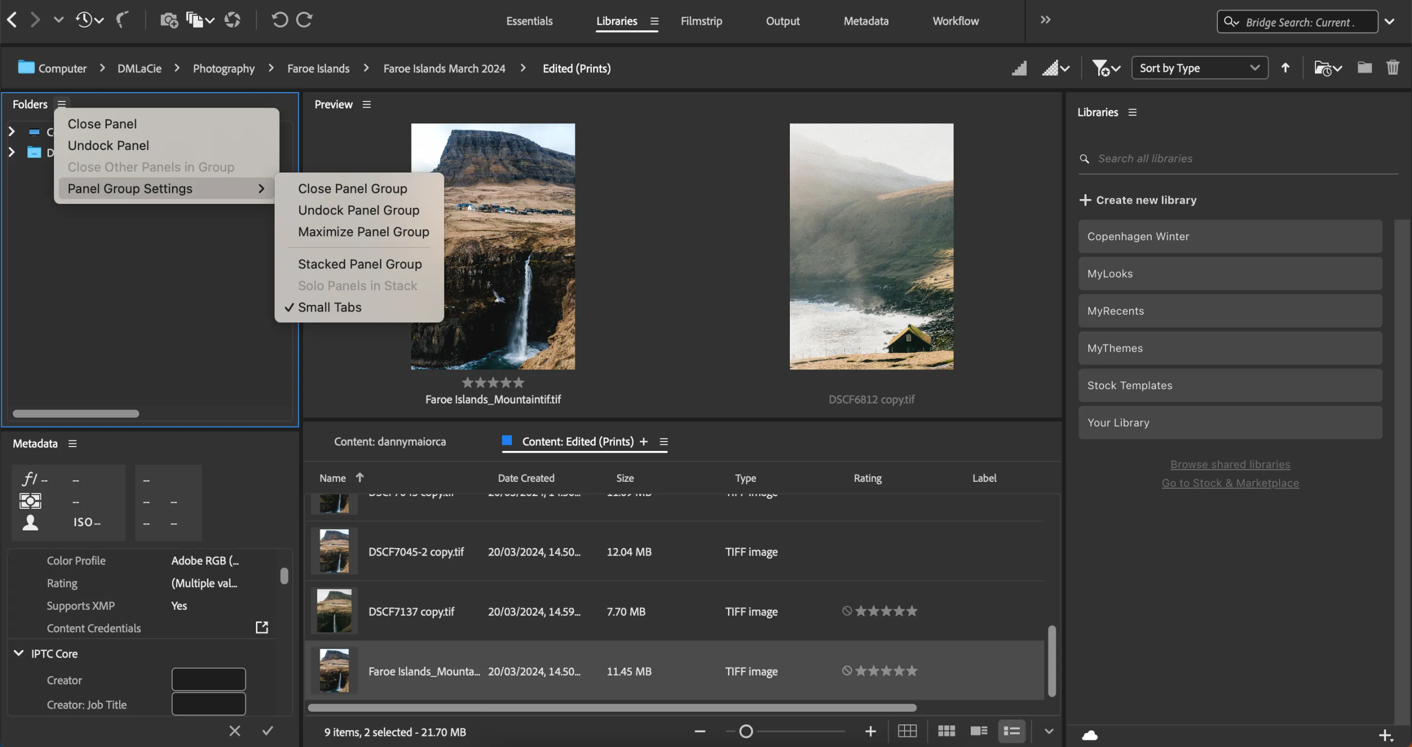This screenshot has width=1412, height=747.
Task: Open the Browse shared libraries link
Action: point(1229,464)
